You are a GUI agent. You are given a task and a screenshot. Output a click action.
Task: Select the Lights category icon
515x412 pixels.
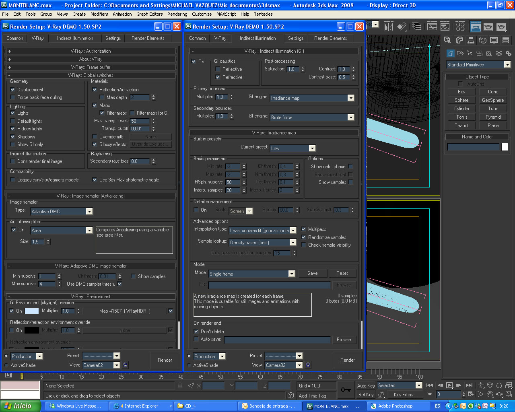470,53
